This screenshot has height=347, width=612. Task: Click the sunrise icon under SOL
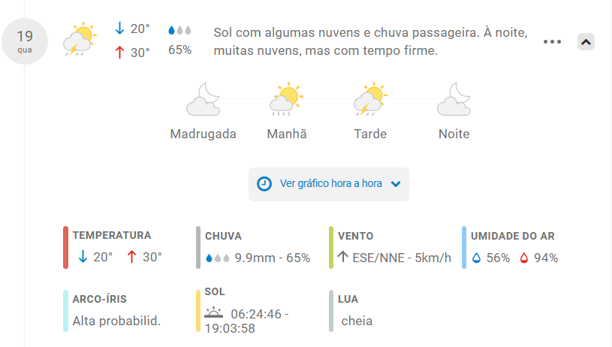coord(214,312)
